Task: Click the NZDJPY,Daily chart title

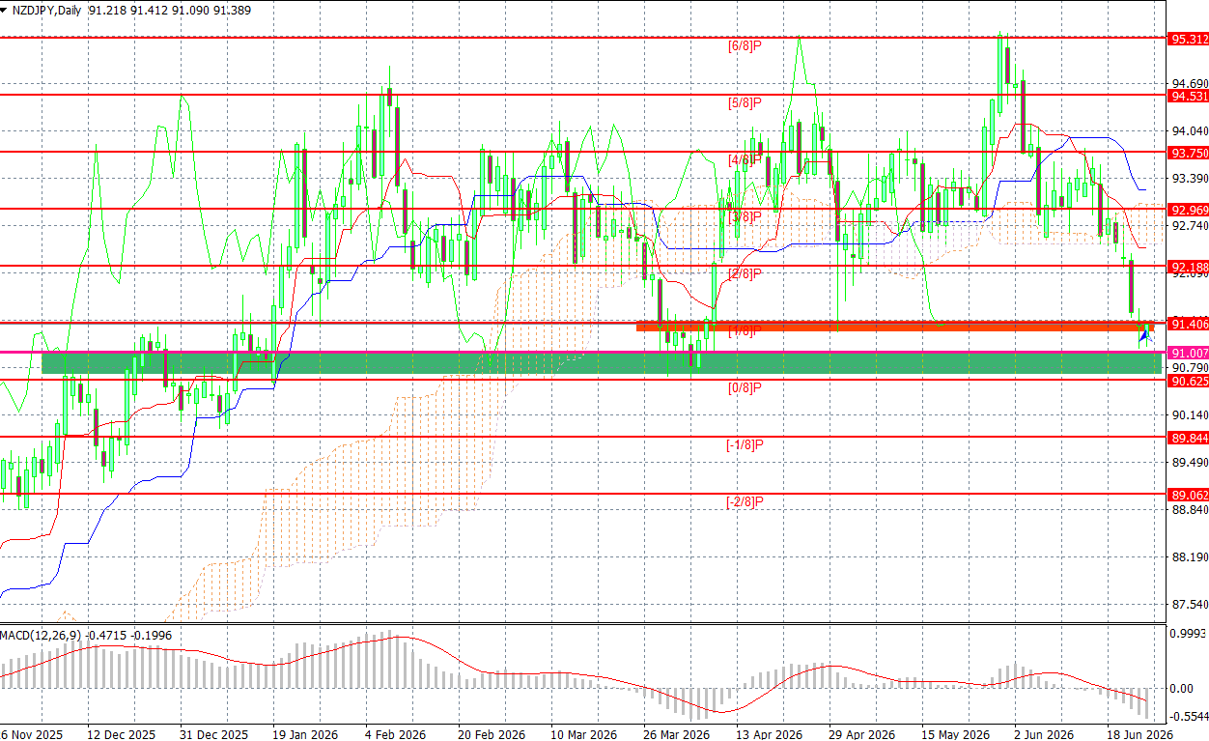Action: 47,10
